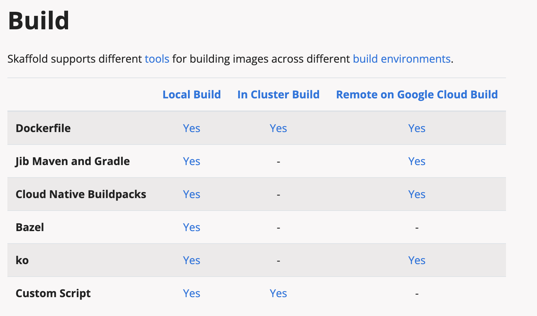The image size is (537, 316).
Task: Click Dockerfile's In Cluster Build 'Yes' link
Action: pos(278,128)
